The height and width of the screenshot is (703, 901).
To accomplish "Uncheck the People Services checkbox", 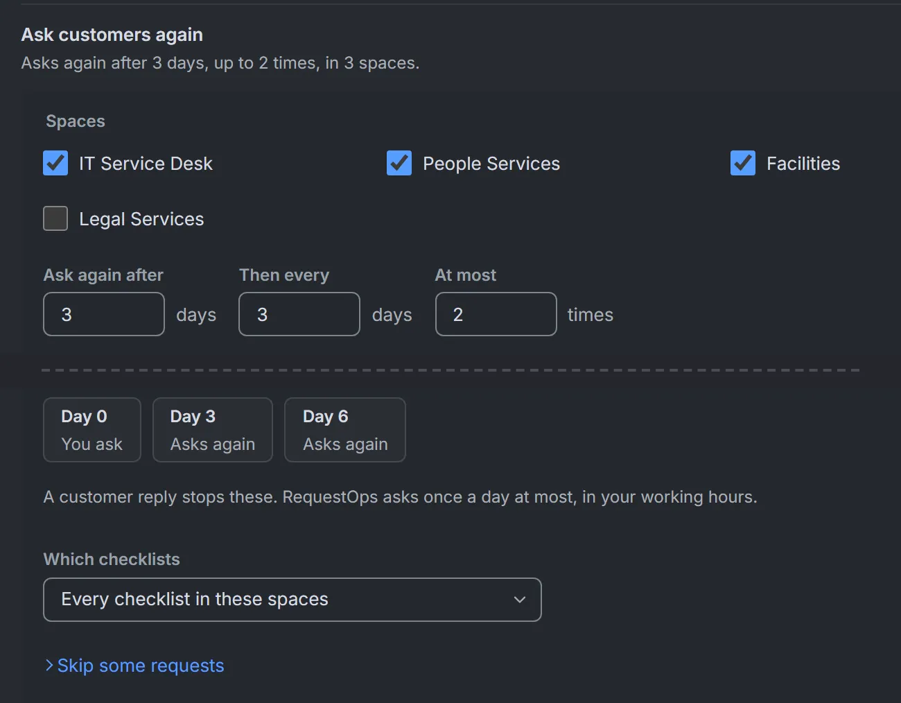I will tap(399, 164).
